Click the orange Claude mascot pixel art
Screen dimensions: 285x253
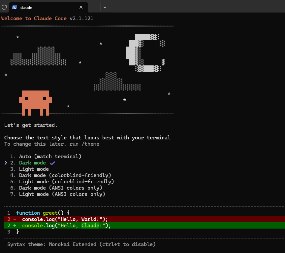[35, 103]
